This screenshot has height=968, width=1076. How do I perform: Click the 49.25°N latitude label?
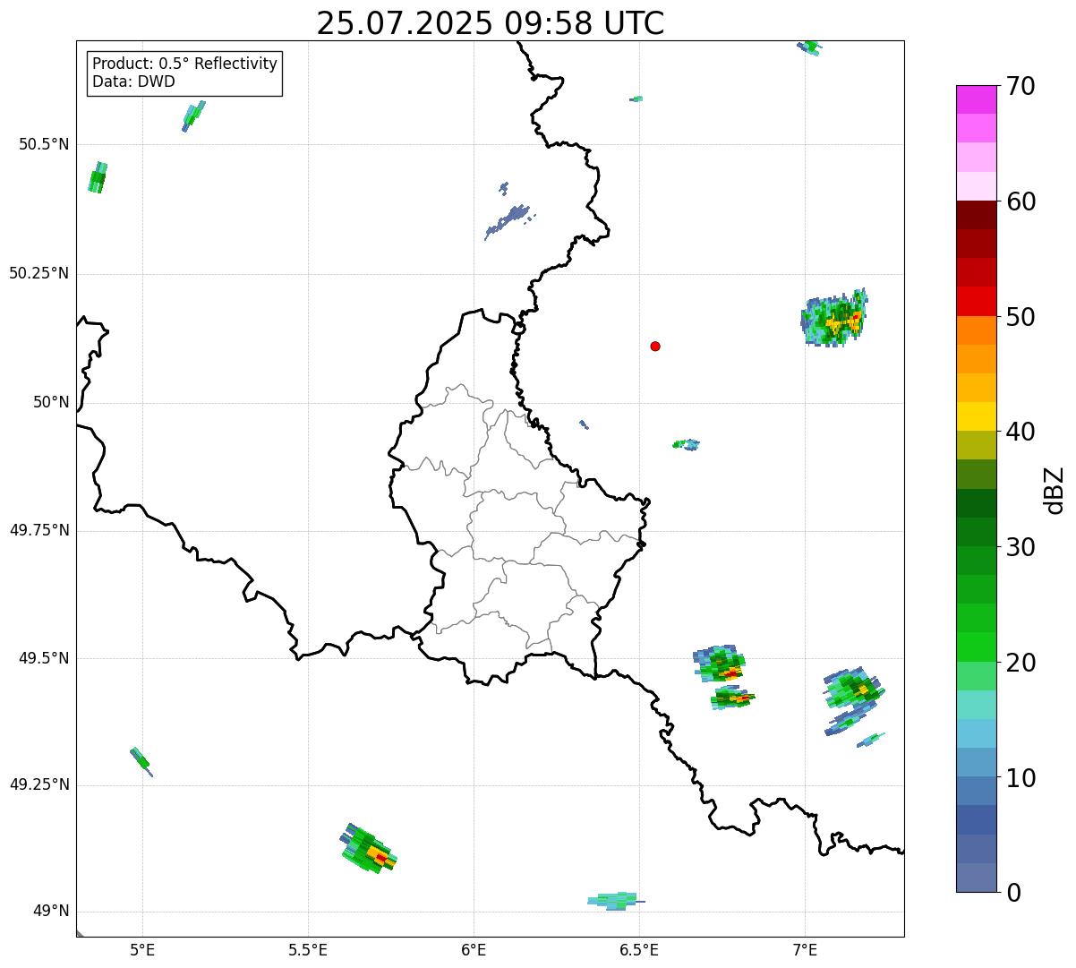(x=39, y=784)
